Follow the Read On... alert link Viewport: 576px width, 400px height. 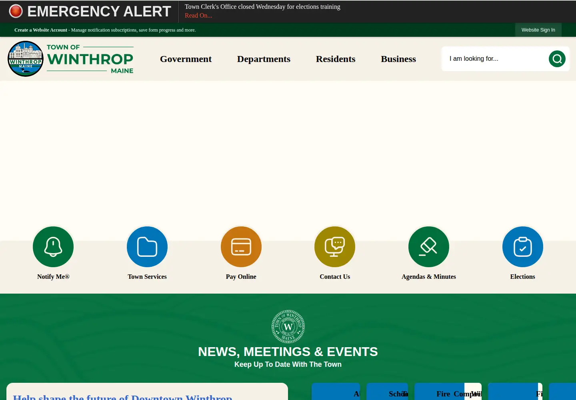[198, 16]
